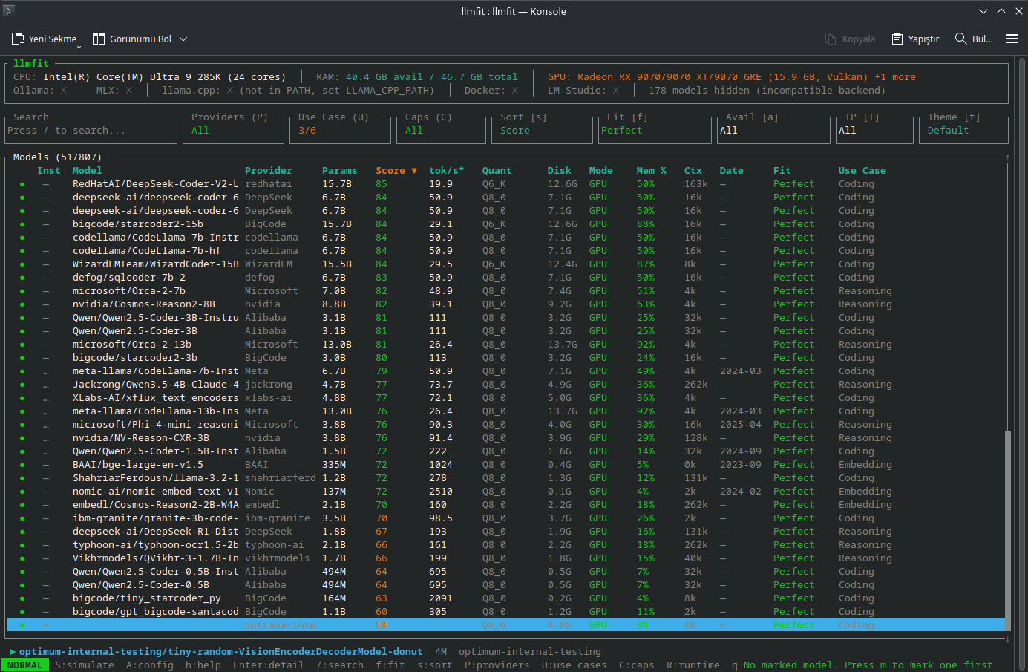The height and width of the screenshot is (672, 1028).
Task: Click the 163k context value
Action: click(x=696, y=184)
